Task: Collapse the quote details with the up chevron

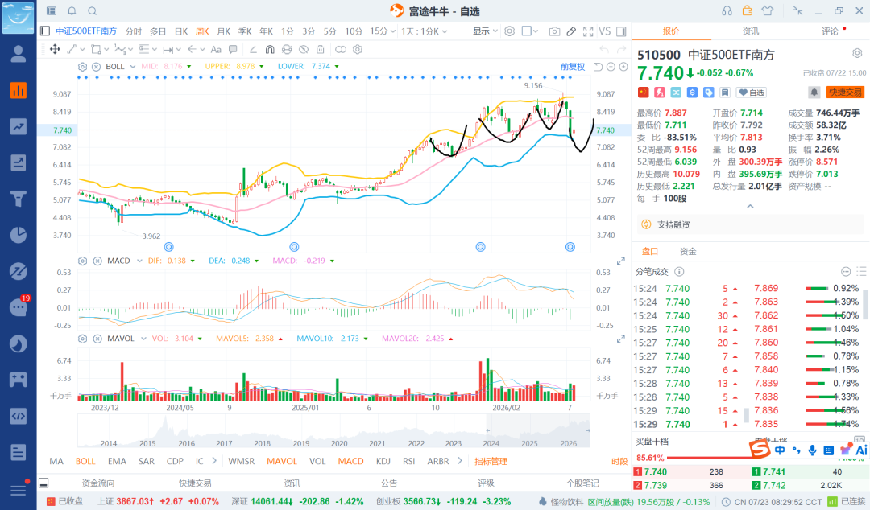Action: click(x=750, y=206)
